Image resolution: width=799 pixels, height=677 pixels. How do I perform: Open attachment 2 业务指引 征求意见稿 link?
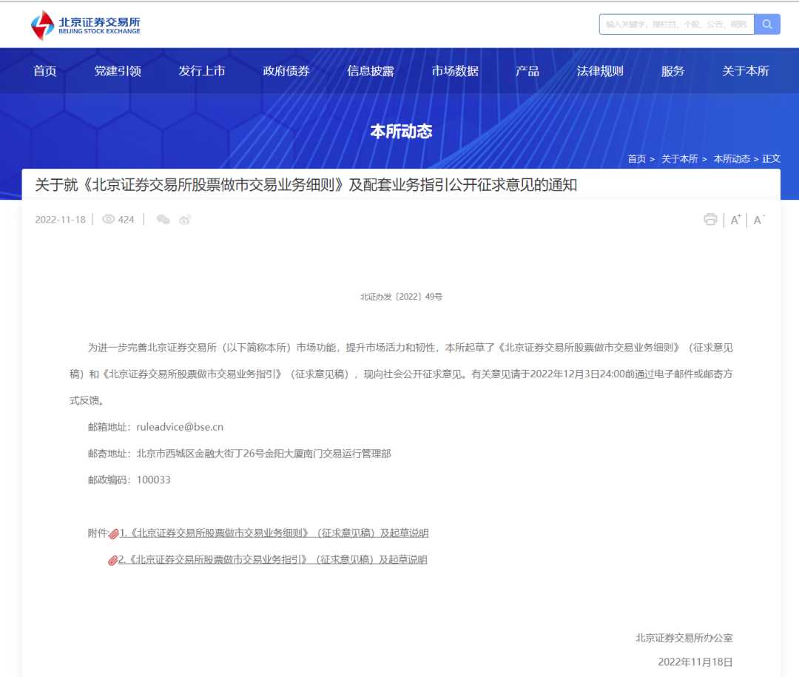(x=272, y=560)
